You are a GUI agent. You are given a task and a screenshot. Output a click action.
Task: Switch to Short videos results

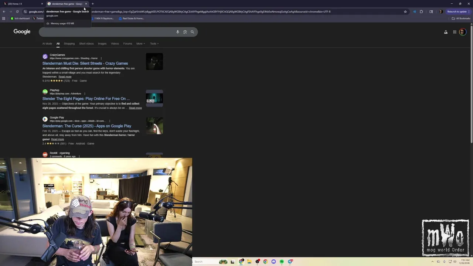[x=86, y=44]
